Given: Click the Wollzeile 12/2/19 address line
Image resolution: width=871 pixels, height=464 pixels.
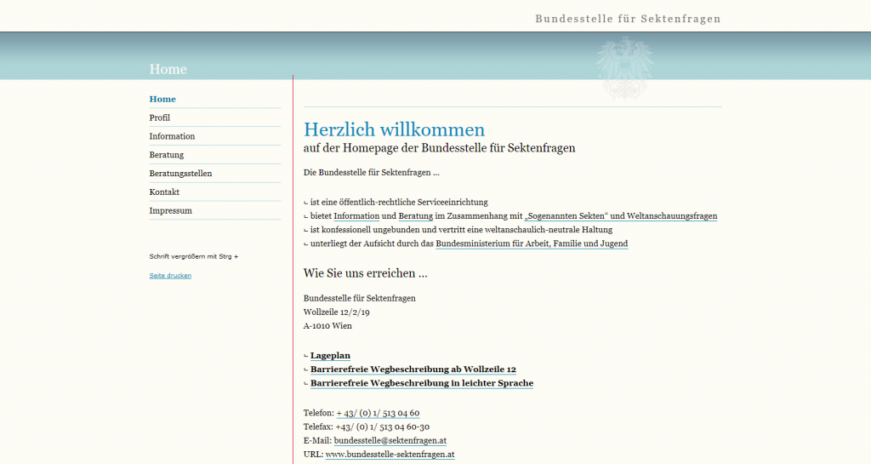Looking at the screenshot, I should 336,312.
